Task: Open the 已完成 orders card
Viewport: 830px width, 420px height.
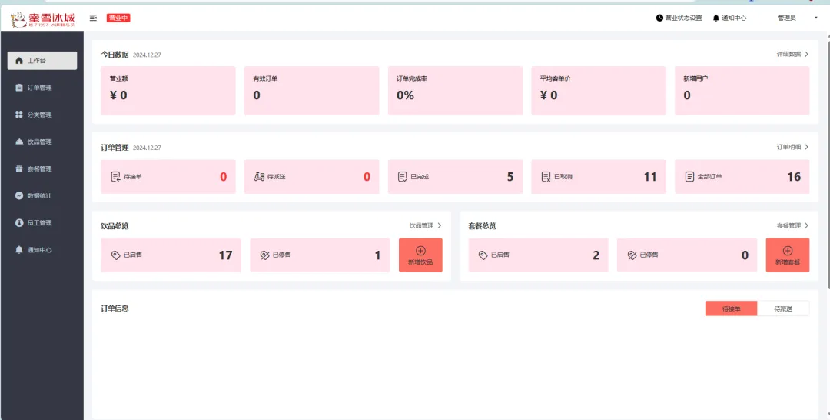Action: (455, 177)
